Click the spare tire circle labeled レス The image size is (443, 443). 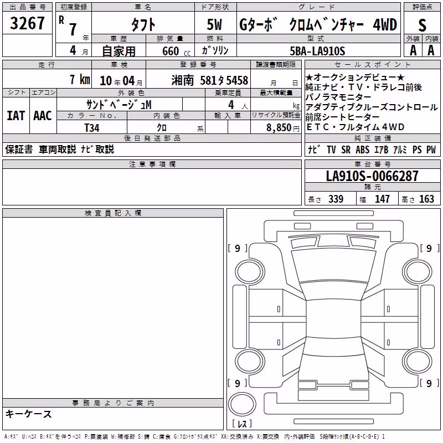242,404
